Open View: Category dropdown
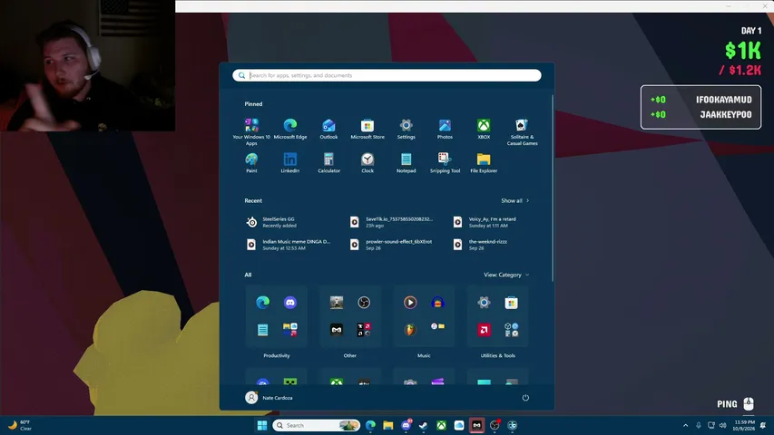This screenshot has height=435, width=774. [506, 275]
